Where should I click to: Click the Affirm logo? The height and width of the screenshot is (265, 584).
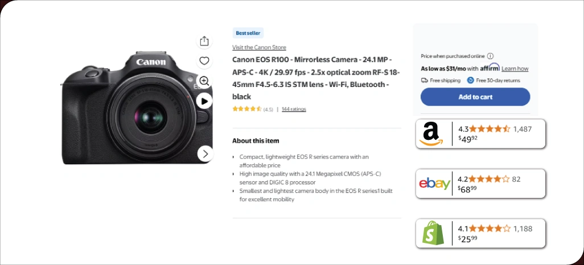pyautogui.click(x=490, y=68)
